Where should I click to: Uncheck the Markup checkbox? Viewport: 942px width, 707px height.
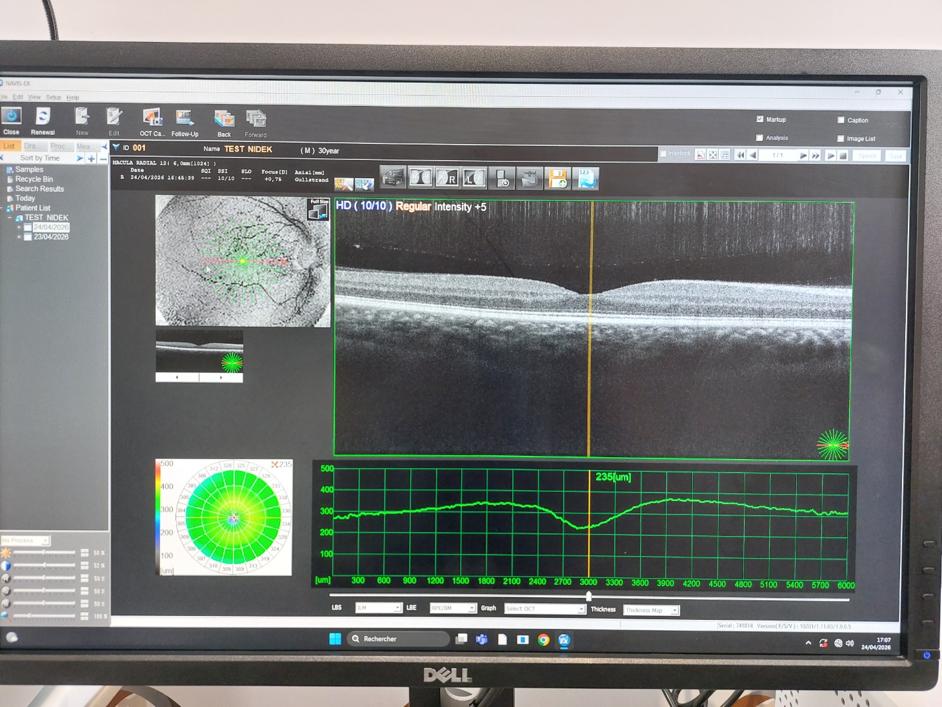pyautogui.click(x=760, y=119)
